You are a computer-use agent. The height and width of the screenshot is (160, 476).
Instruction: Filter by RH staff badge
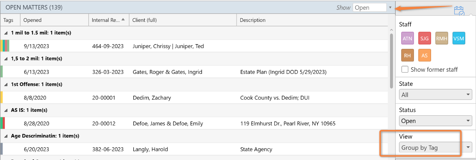pyautogui.click(x=407, y=55)
